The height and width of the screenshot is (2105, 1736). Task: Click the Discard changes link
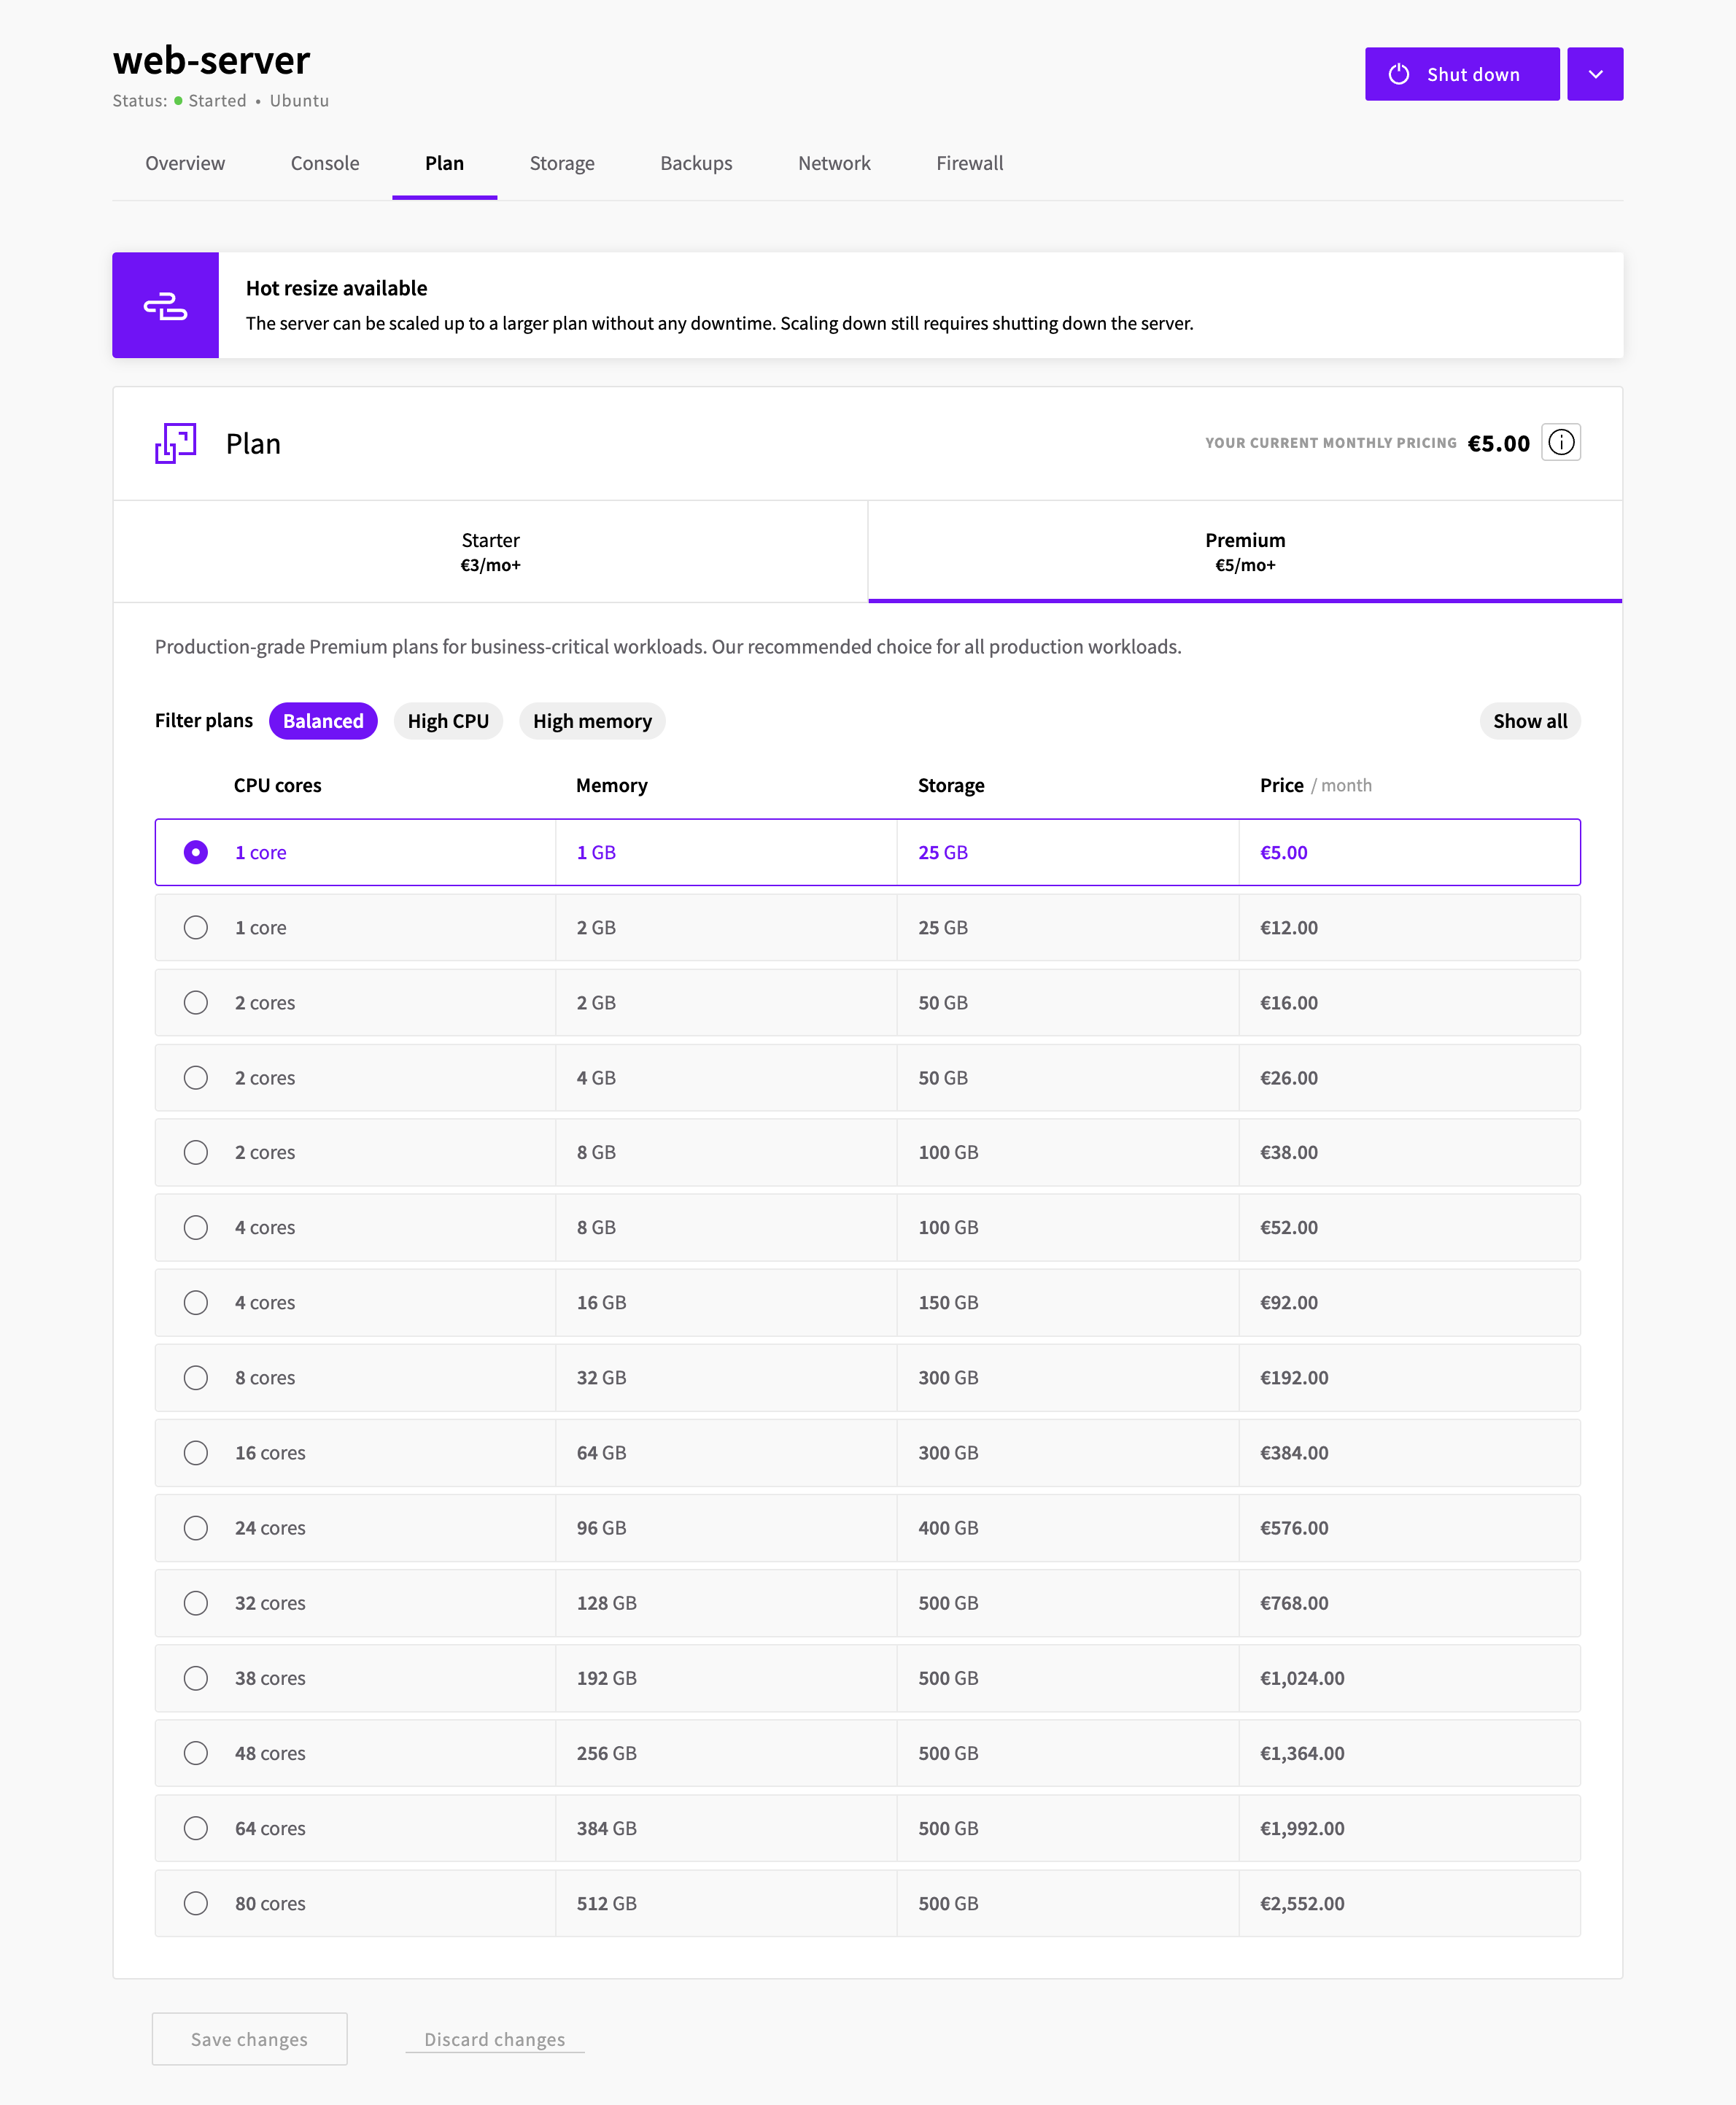pyautogui.click(x=494, y=2039)
